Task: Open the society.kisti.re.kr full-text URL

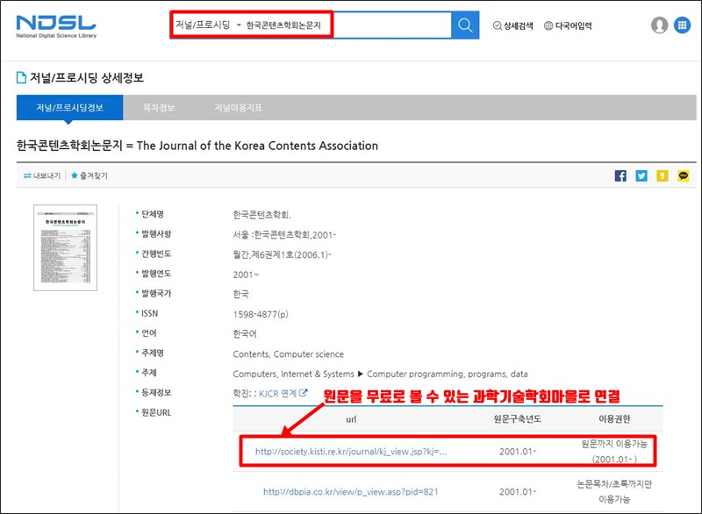Action: coord(351,452)
